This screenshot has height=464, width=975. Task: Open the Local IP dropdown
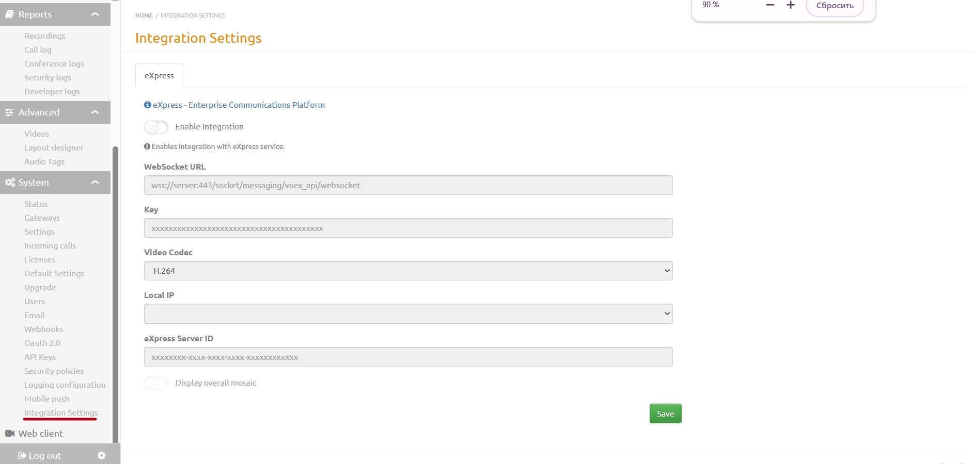click(x=408, y=314)
